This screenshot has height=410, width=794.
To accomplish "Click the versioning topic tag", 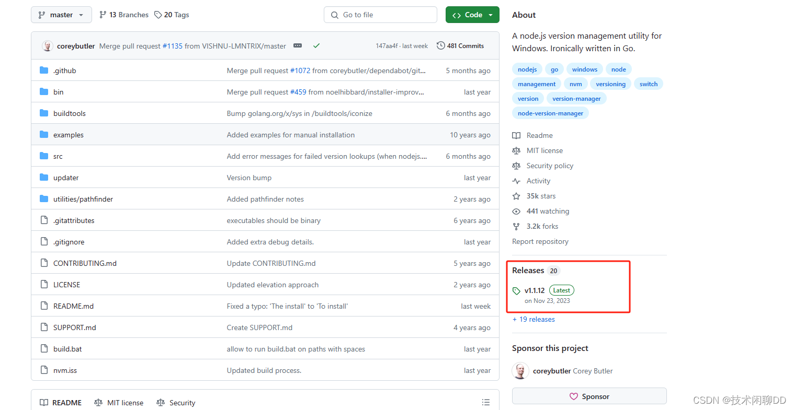I will point(611,84).
